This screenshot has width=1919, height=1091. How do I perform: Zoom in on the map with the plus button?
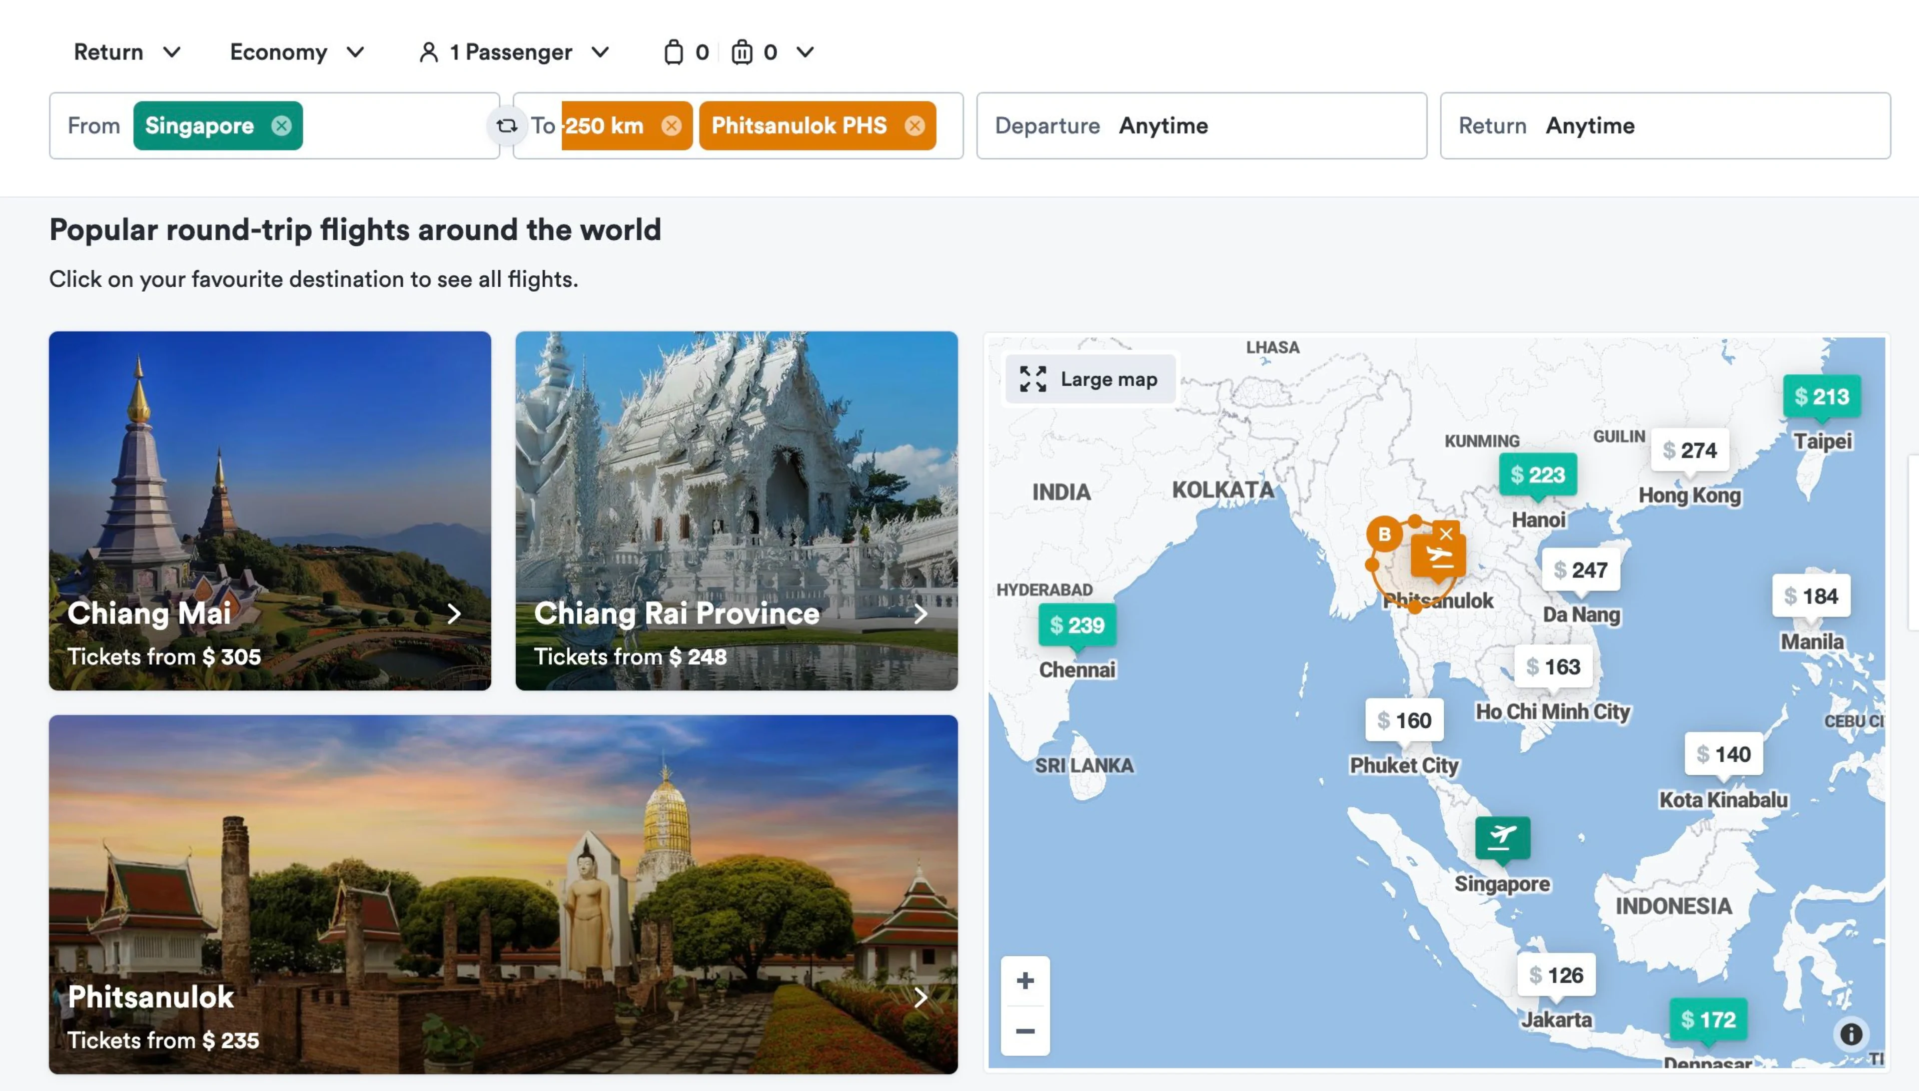click(1024, 980)
